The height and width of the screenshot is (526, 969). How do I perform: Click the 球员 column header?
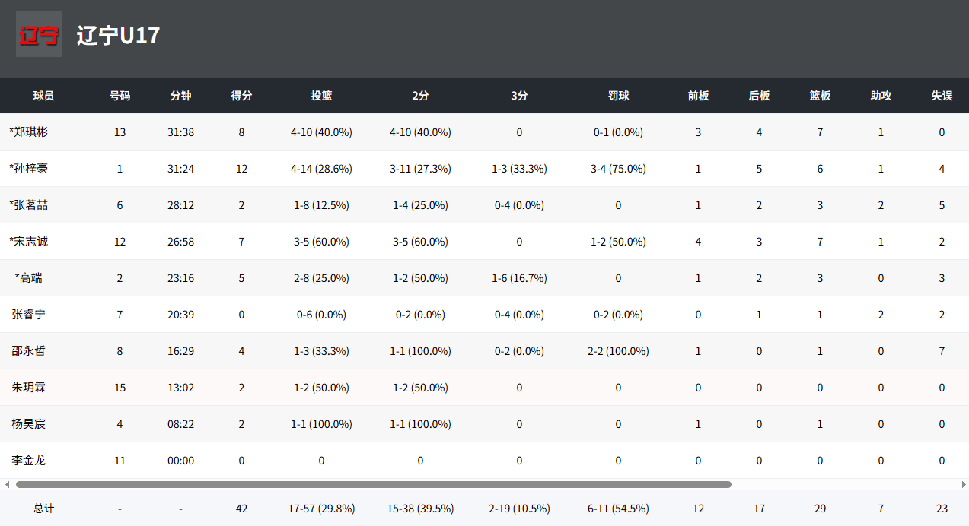pos(43,96)
